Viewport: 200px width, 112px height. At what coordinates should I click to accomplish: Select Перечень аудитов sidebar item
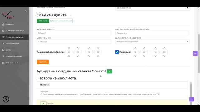(x=15, y=37)
